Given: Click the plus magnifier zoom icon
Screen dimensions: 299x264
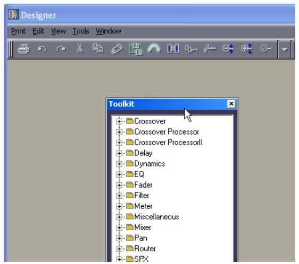Looking at the screenshot, I should pyautogui.click(x=246, y=49).
